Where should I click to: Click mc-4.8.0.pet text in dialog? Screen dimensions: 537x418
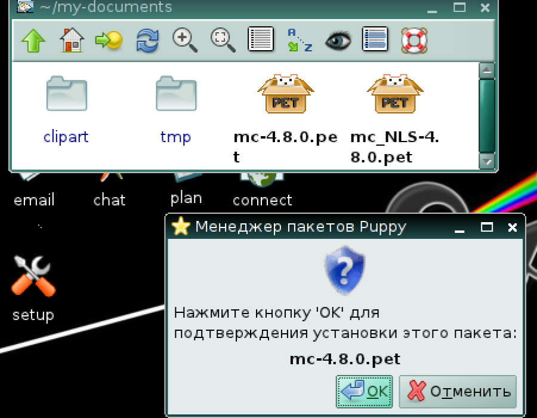tap(345, 359)
